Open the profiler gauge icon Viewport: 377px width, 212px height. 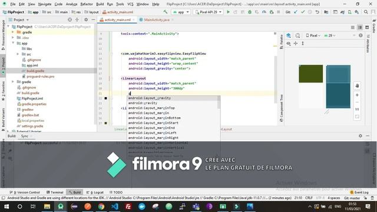pos(264,12)
